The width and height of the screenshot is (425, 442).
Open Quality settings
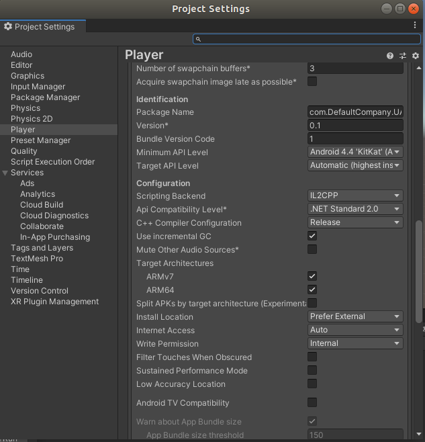pos(24,151)
